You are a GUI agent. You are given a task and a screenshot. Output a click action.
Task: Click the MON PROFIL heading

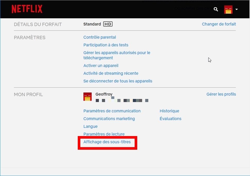(x=28, y=95)
